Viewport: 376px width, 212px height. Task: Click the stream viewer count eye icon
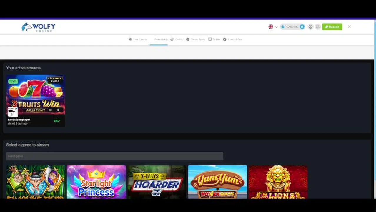click(50, 110)
